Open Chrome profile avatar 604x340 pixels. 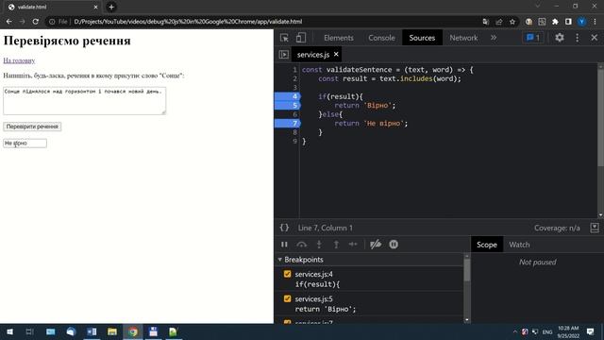581,22
